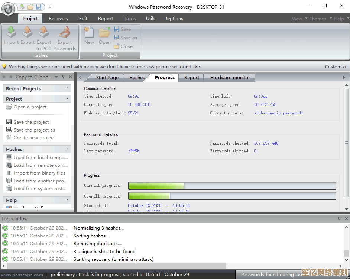Click the Current progress bar
The height and width of the screenshot is (279, 350).
(232, 186)
